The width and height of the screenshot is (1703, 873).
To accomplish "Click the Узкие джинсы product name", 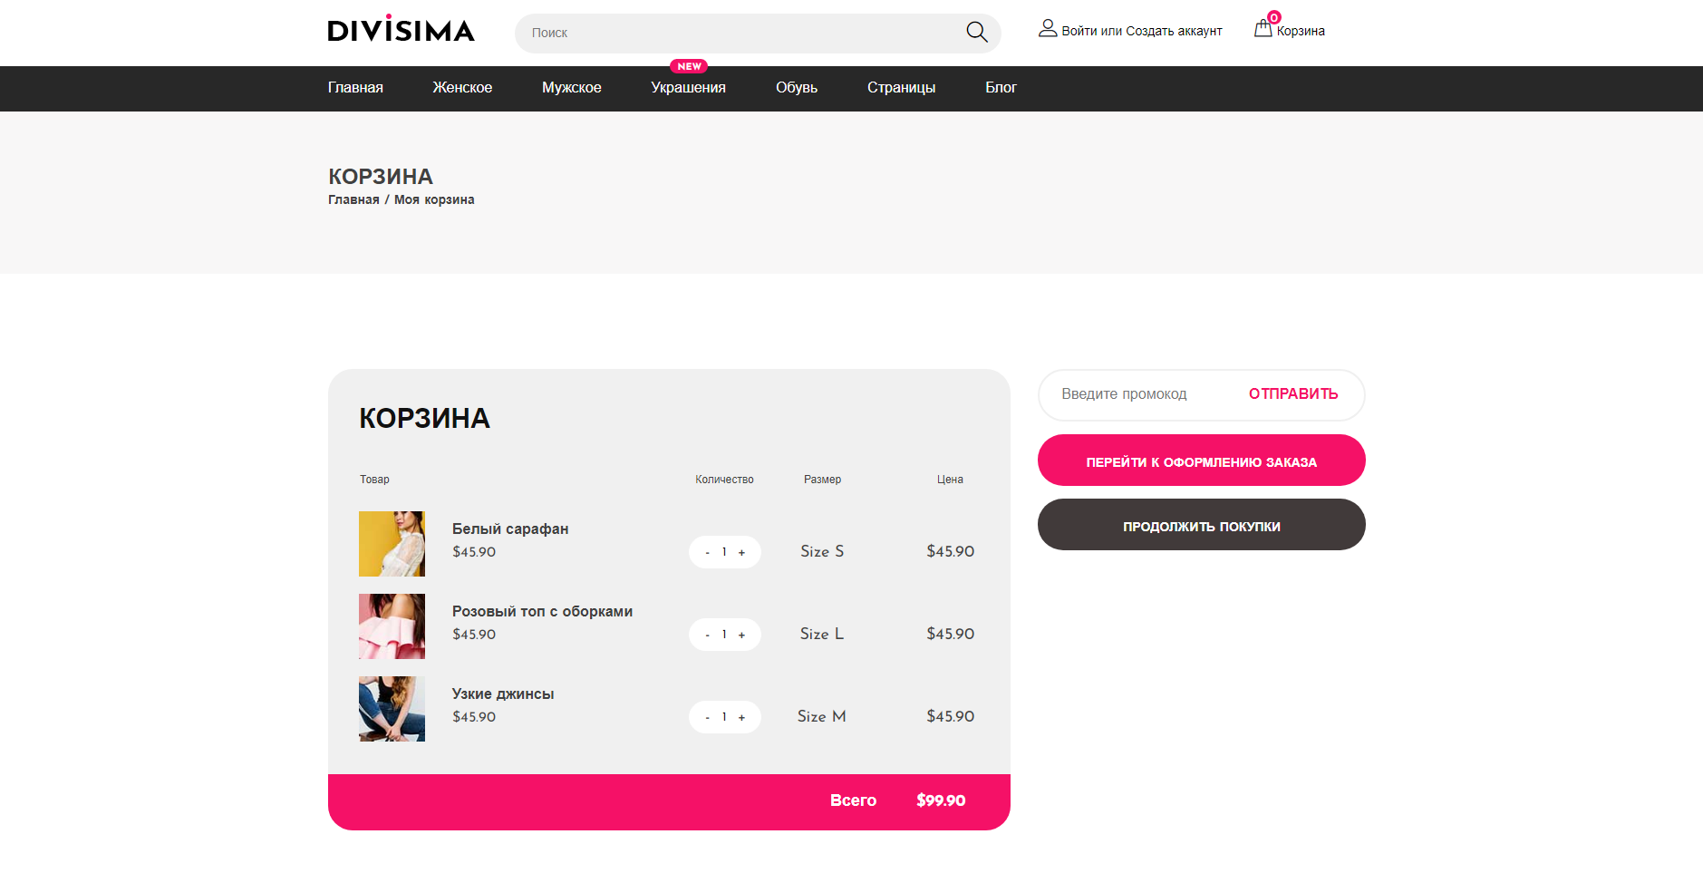I will (503, 694).
